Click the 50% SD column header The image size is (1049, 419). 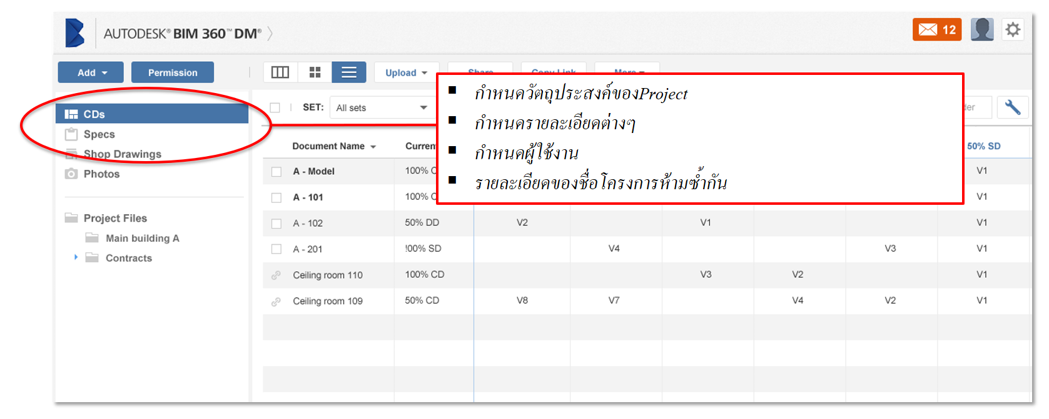(984, 146)
